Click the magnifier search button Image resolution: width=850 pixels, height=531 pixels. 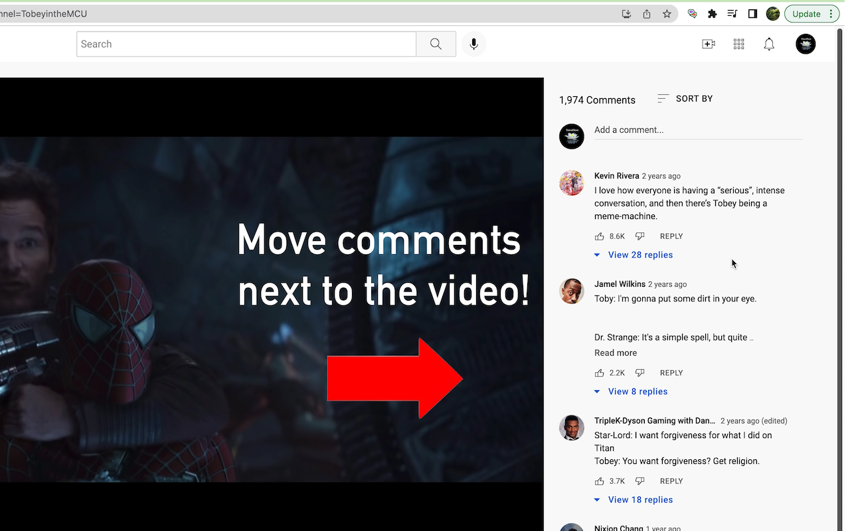(436, 44)
